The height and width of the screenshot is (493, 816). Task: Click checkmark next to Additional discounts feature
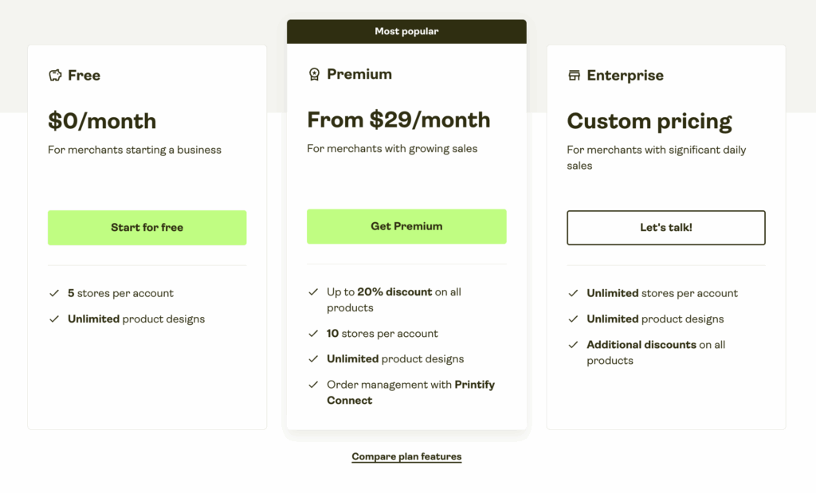click(573, 345)
